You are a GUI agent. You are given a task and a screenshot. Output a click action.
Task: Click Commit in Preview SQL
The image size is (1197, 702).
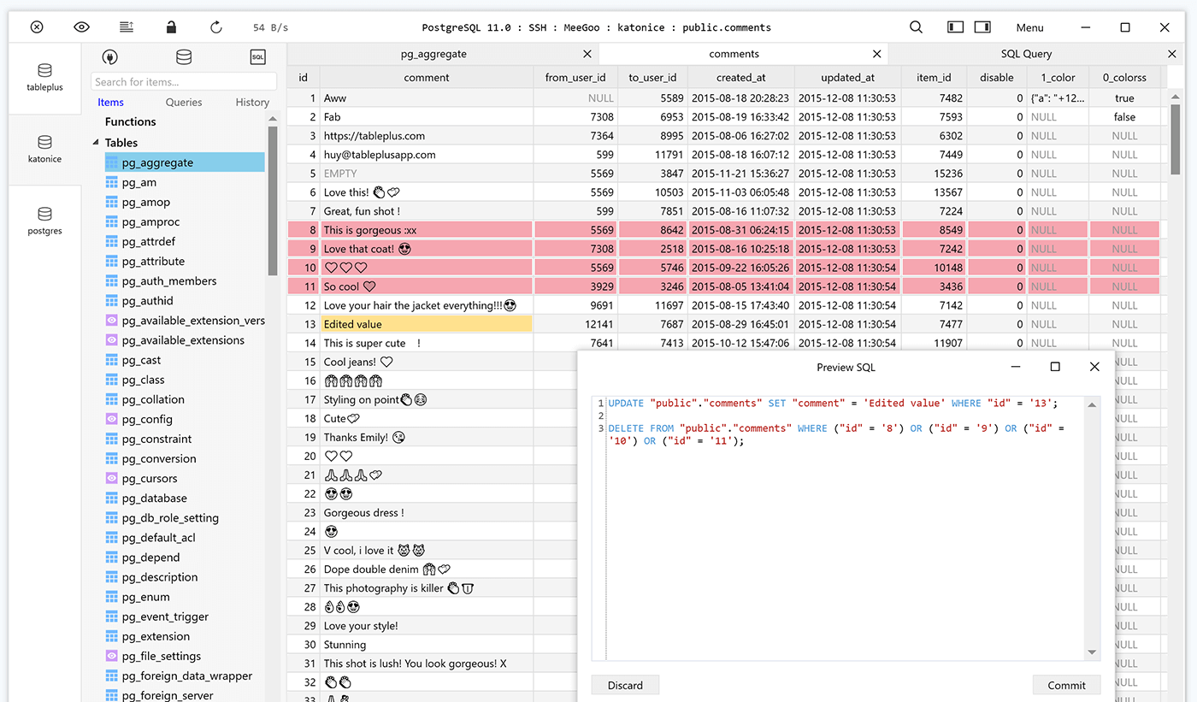pos(1066,685)
